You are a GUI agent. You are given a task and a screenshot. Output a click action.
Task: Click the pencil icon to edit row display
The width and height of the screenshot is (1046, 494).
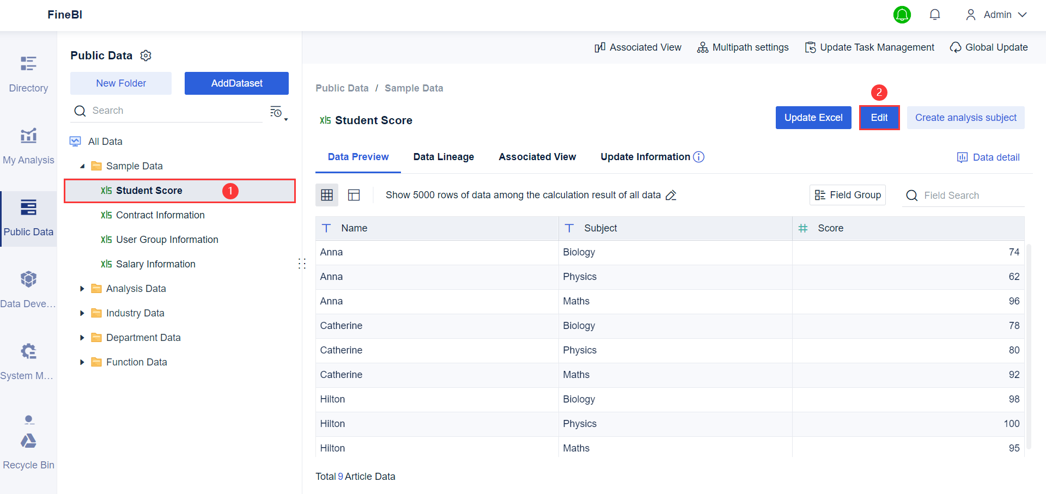click(671, 195)
